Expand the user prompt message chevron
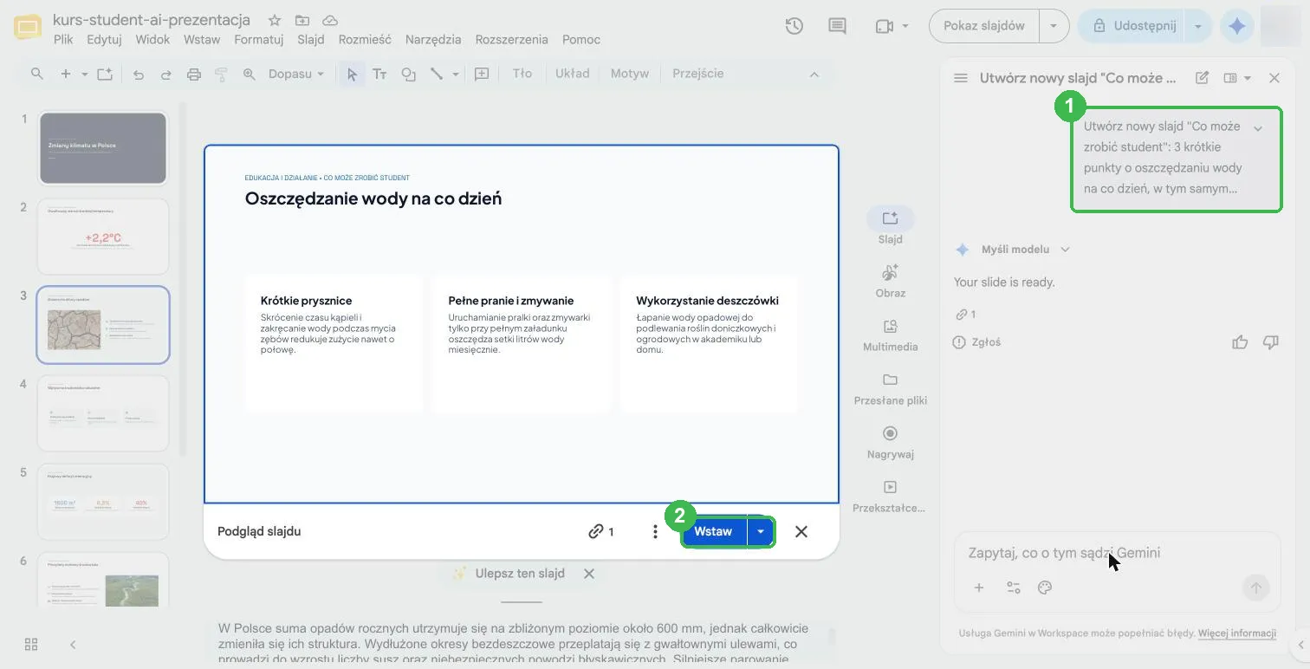1310x669 pixels. pyautogui.click(x=1258, y=128)
